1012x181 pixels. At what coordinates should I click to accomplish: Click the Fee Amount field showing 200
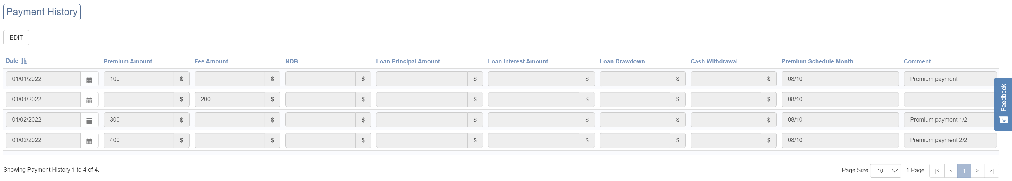point(230,100)
